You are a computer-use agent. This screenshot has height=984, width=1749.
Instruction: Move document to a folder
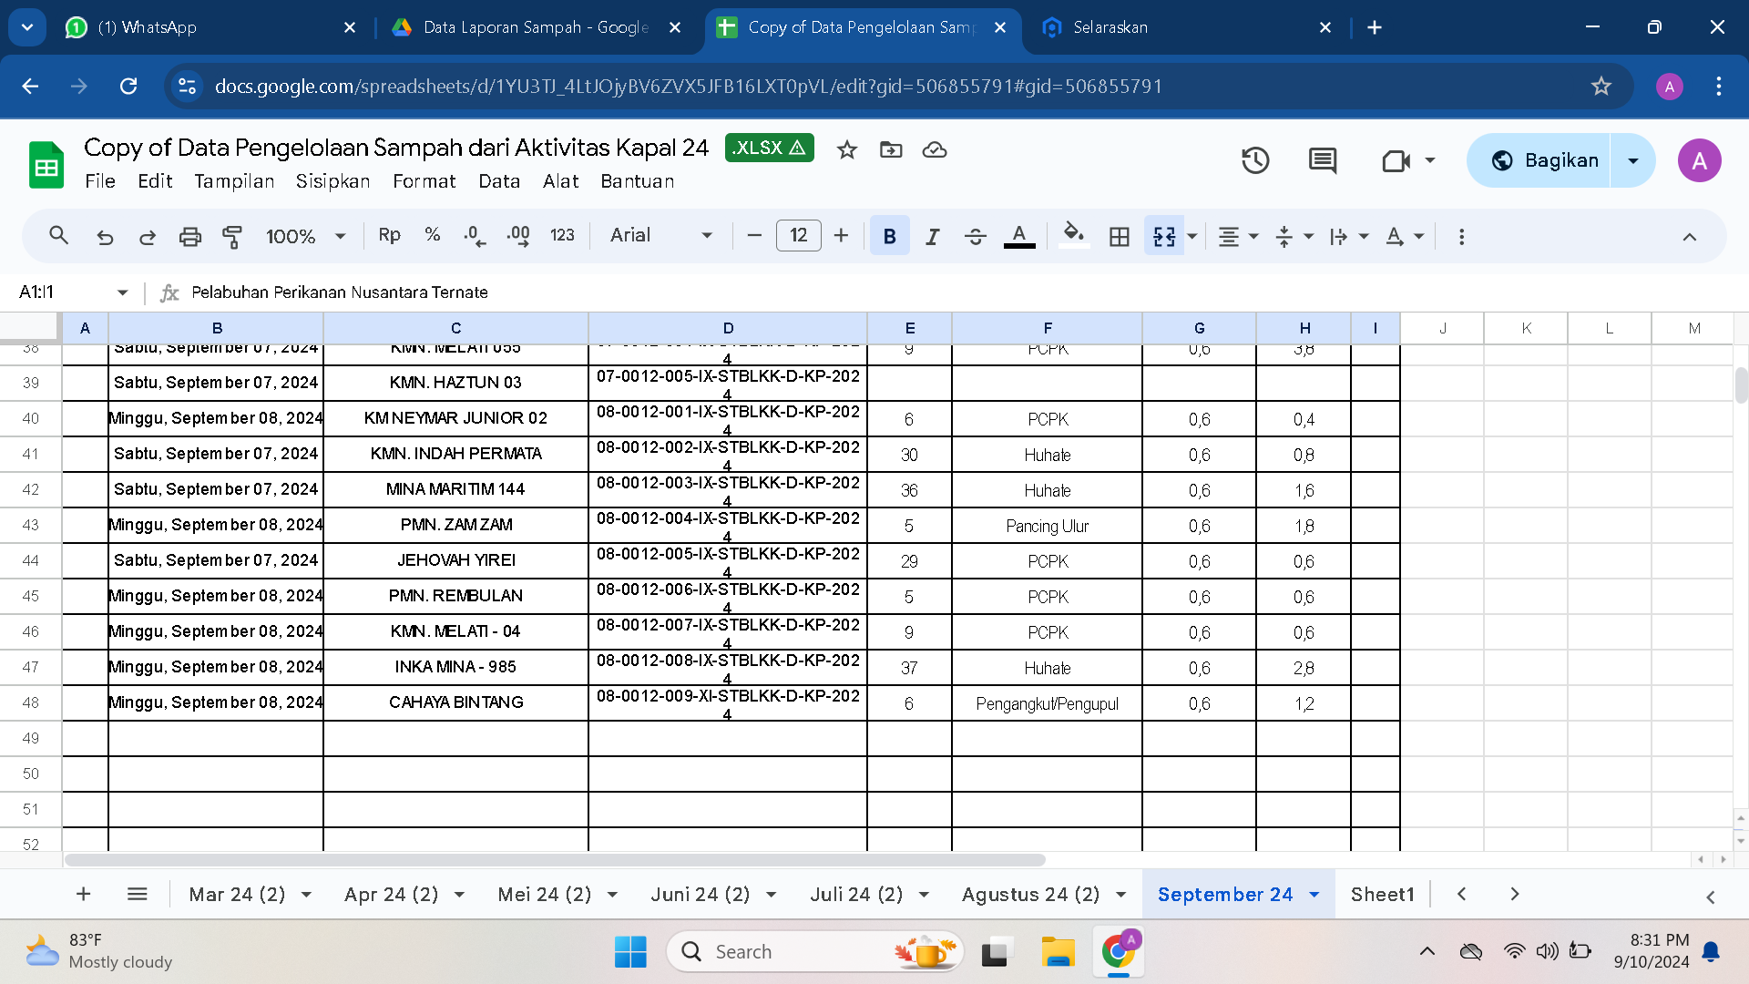[x=891, y=149]
